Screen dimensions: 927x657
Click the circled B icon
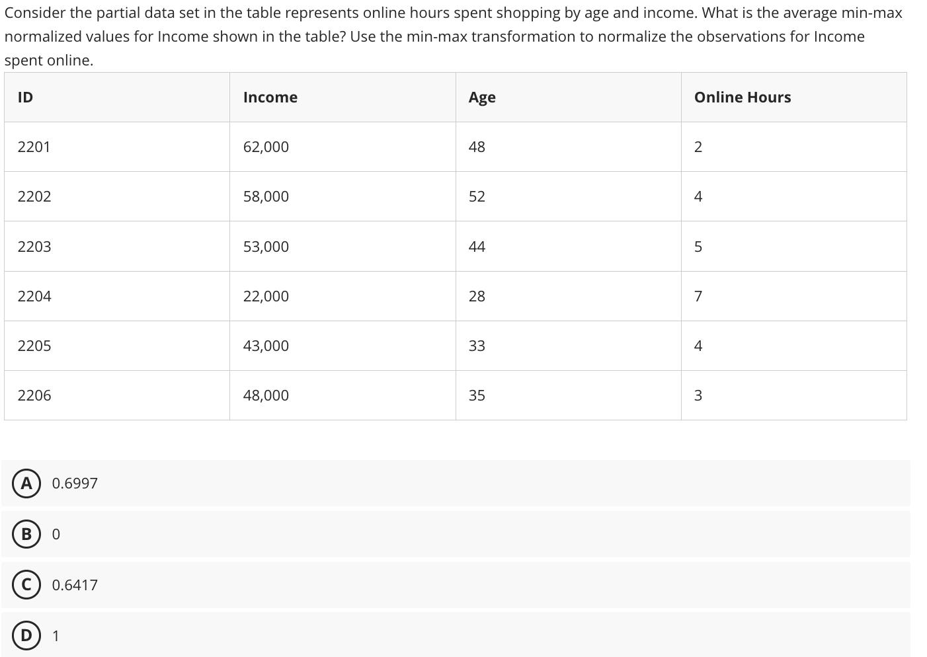tap(26, 534)
